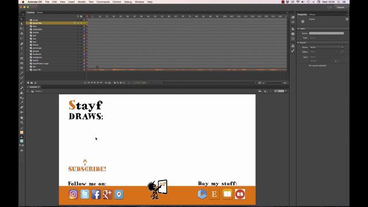
Task: Select the Oval tool
Action: click(x=22, y=63)
